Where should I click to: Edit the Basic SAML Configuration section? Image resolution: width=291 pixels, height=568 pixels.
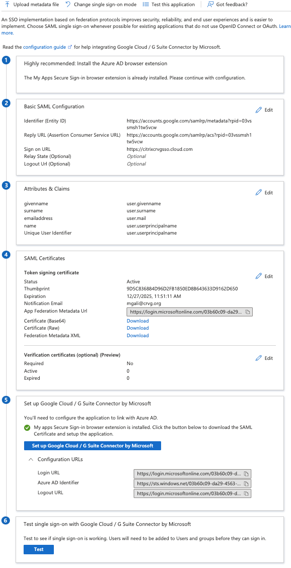coord(264,110)
